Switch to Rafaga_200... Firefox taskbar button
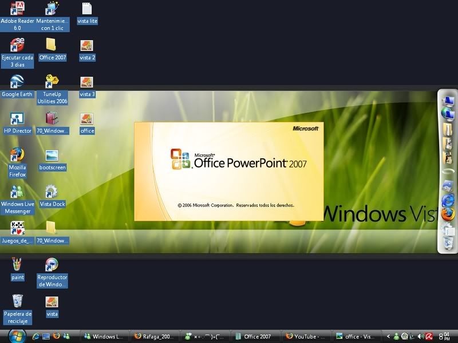Screen dimensions: 458x343 [x=155, y=337]
